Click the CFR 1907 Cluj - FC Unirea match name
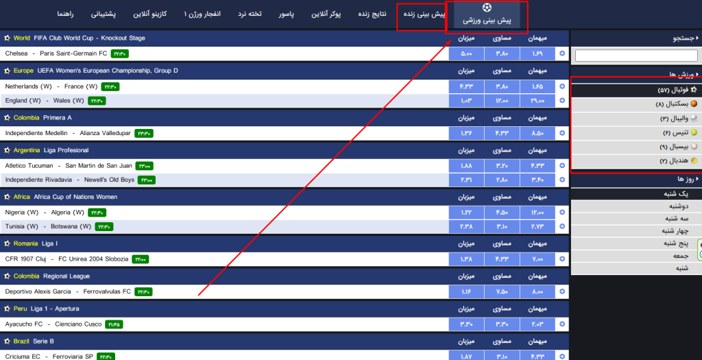This screenshot has height=360, width=702. [x=66, y=259]
